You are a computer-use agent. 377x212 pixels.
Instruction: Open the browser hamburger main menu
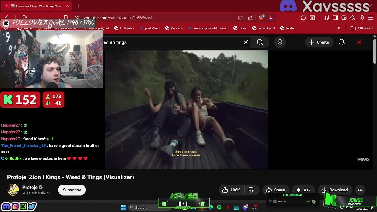click(x=371, y=18)
